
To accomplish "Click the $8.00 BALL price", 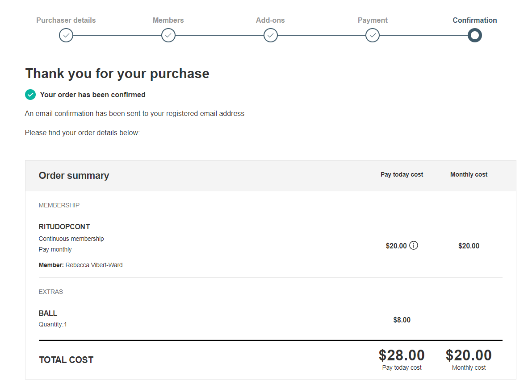I will coord(402,320).
